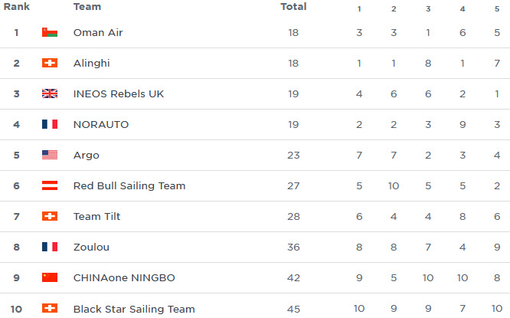This screenshot has width=510, height=318.
Task: Click the French flag beside NORAUTO
Action: (x=50, y=124)
